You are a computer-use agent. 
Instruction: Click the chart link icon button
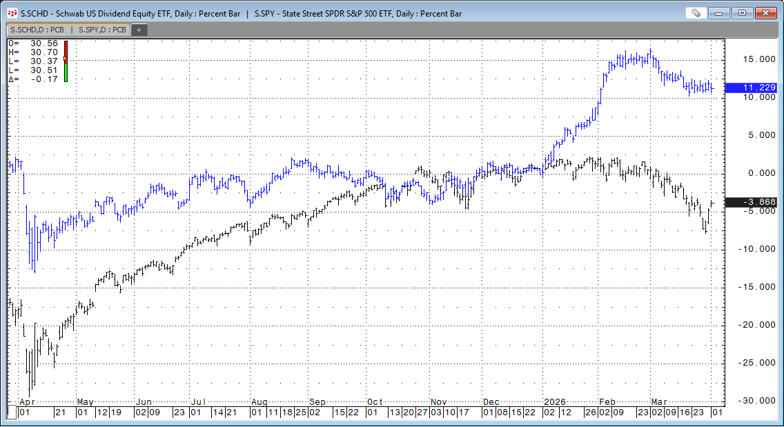click(x=696, y=13)
